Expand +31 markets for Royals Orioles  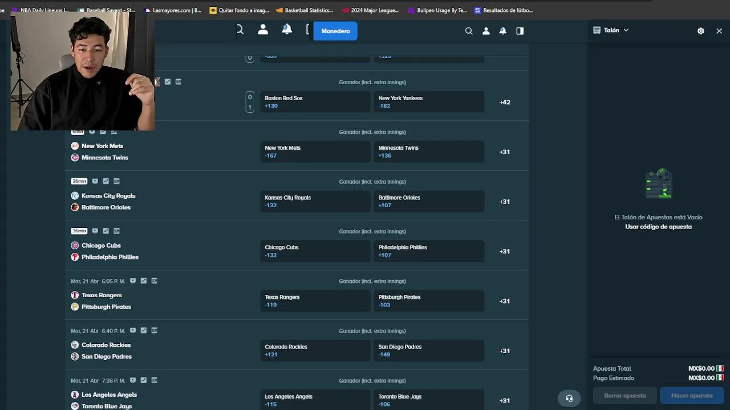click(x=505, y=202)
